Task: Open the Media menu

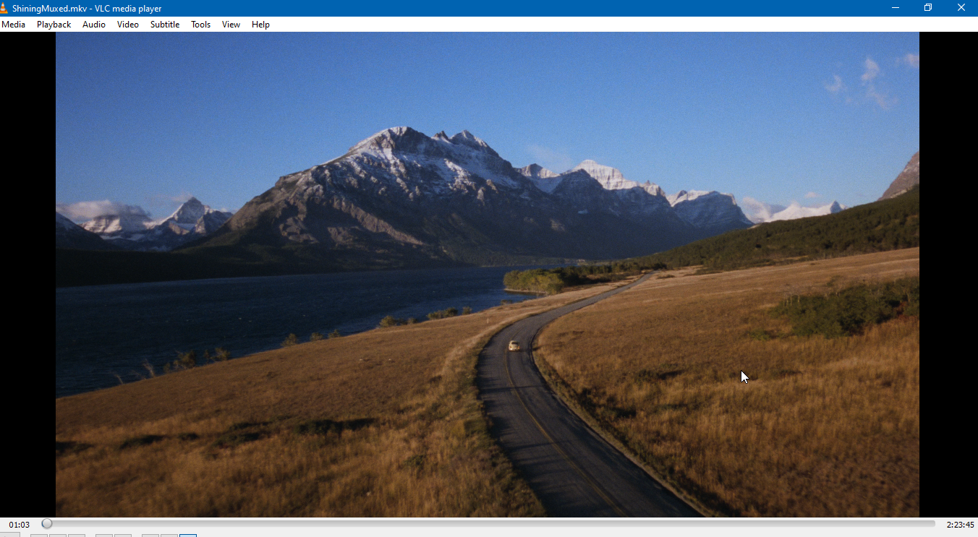Action: click(13, 25)
